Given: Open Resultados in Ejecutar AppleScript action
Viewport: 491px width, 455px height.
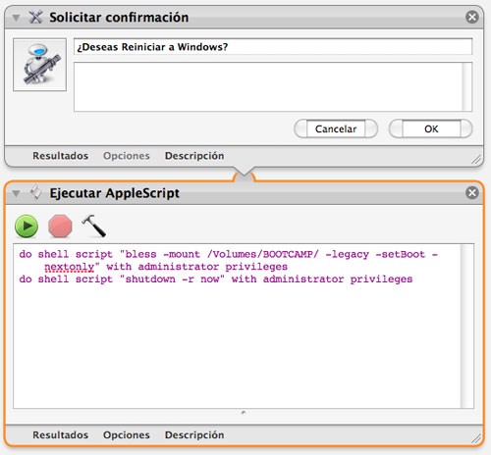Looking at the screenshot, I should (61, 435).
